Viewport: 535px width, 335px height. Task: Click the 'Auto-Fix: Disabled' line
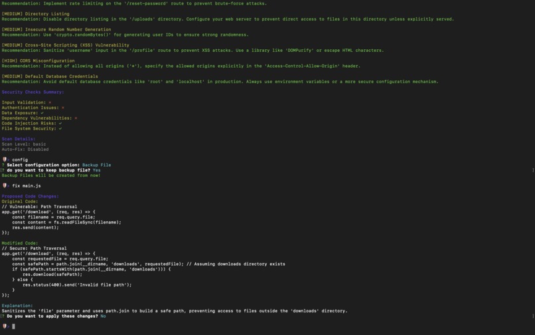tap(25, 150)
